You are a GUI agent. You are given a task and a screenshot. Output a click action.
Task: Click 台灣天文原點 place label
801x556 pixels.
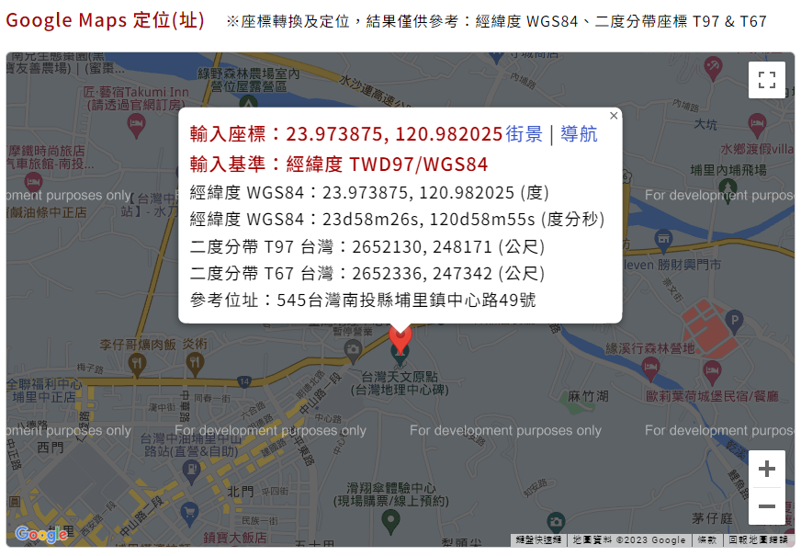pos(400,383)
